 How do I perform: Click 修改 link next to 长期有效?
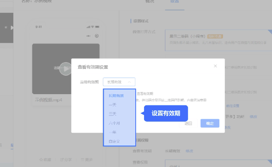[189, 151]
